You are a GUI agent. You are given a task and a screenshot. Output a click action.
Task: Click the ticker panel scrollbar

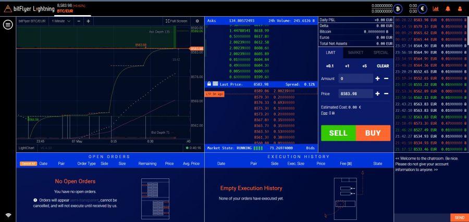467,30
